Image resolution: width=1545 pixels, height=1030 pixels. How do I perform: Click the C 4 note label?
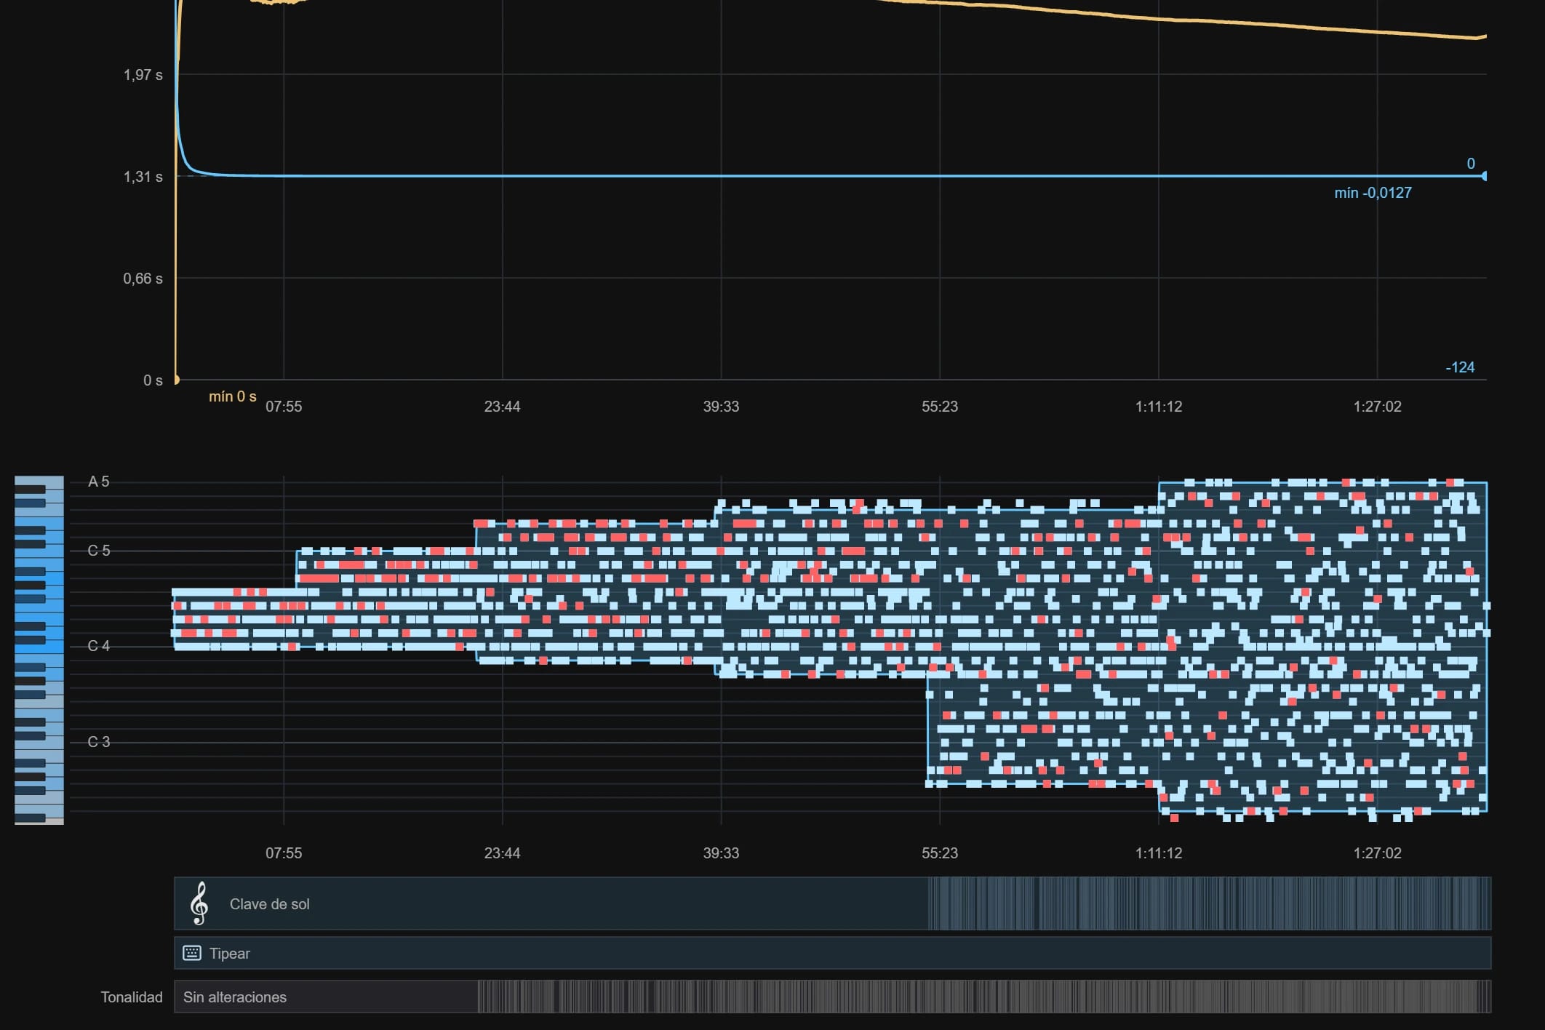click(x=99, y=646)
